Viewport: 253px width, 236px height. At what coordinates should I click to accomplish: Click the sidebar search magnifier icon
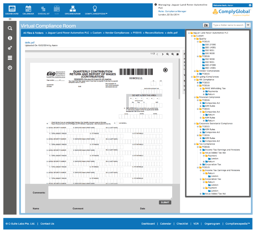(x=10, y=28)
